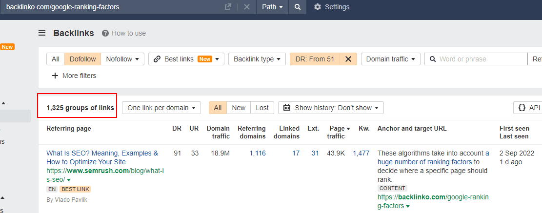Switch to the New links tab
The height and width of the screenshot is (213, 542).
pyautogui.click(x=239, y=108)
